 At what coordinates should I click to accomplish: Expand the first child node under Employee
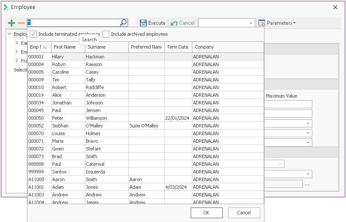tap(17, 43)
